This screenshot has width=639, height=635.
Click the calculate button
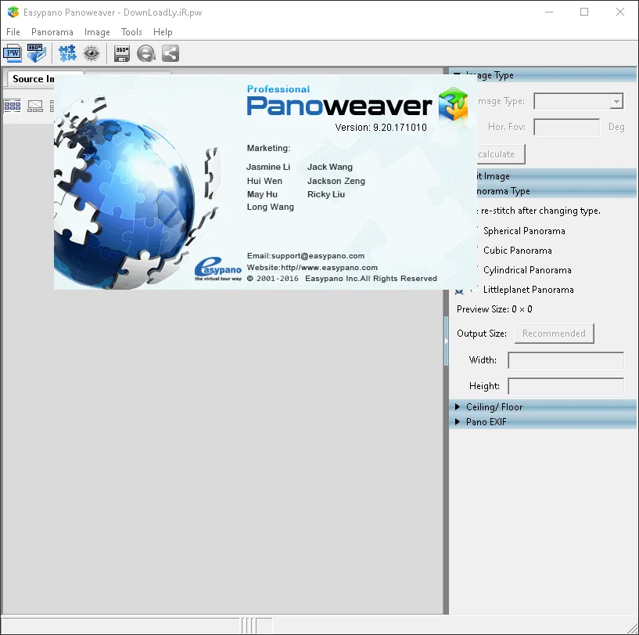tap(501, 154)
